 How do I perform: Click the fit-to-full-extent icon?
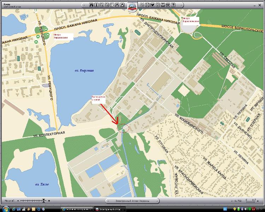click(x=147, y=5)
